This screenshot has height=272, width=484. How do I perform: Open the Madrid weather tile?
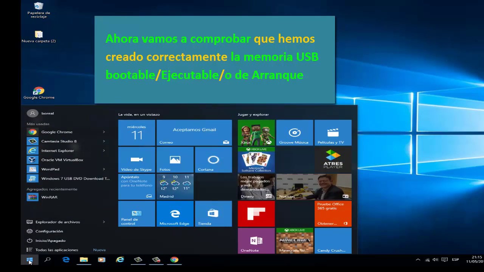coord(175,187)
